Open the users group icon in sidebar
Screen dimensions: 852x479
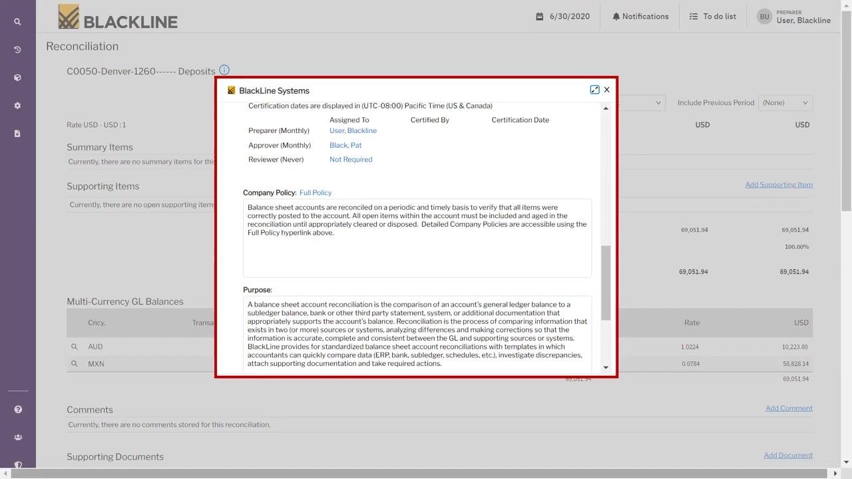point(18,438)
